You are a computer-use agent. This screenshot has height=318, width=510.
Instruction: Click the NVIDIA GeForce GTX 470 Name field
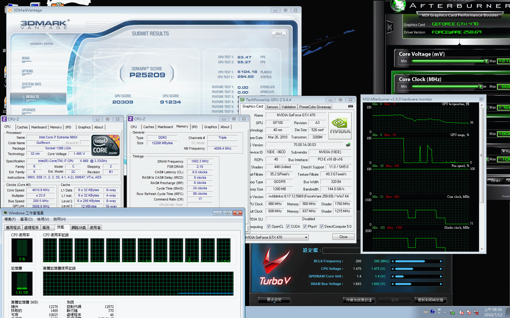pyautogui.click(x=296, y=115)
